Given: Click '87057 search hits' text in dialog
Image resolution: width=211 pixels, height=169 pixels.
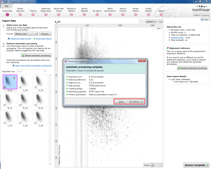Looking at the screenshot, I should tap(96, 92).
